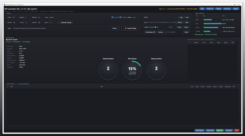Screen dimensions: 245x136
Task: Open the Profile combo box
Action: pos(163,17)
